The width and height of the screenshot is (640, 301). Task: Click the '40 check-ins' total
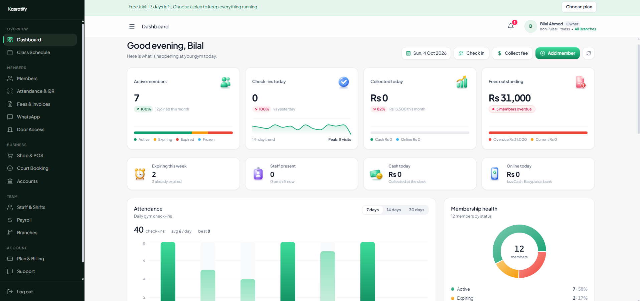pyautogui.click(x=149, y=230)
